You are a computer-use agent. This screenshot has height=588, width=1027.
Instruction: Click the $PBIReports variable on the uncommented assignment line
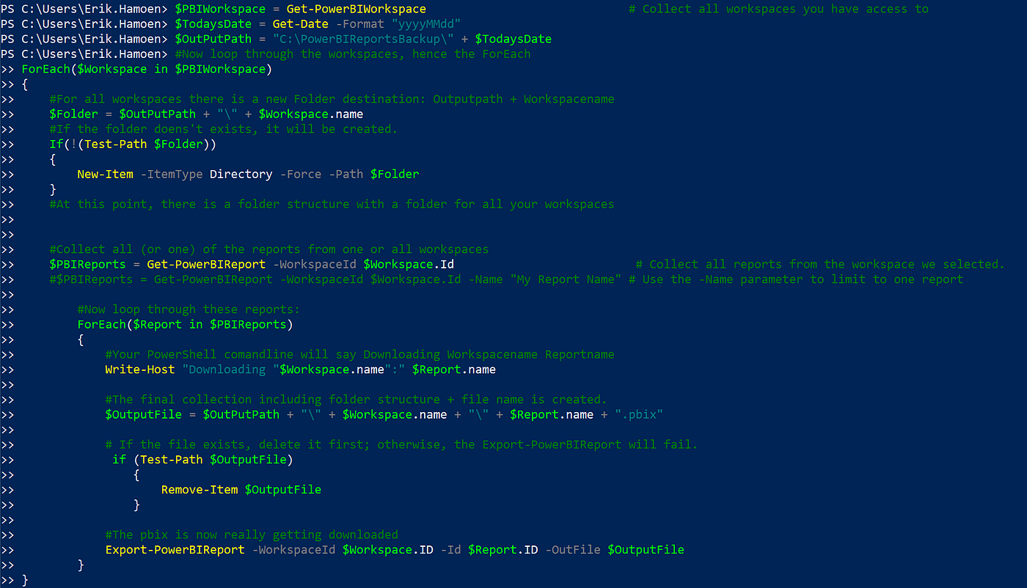[87, 264]
